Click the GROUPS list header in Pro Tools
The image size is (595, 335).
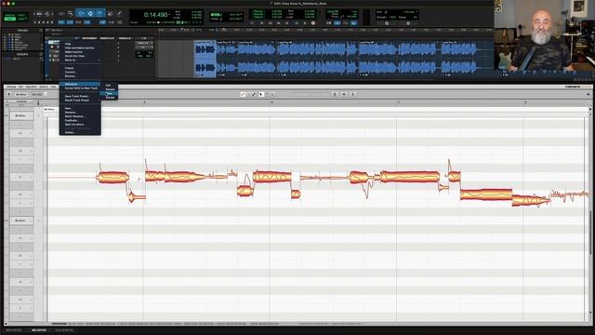22,54
